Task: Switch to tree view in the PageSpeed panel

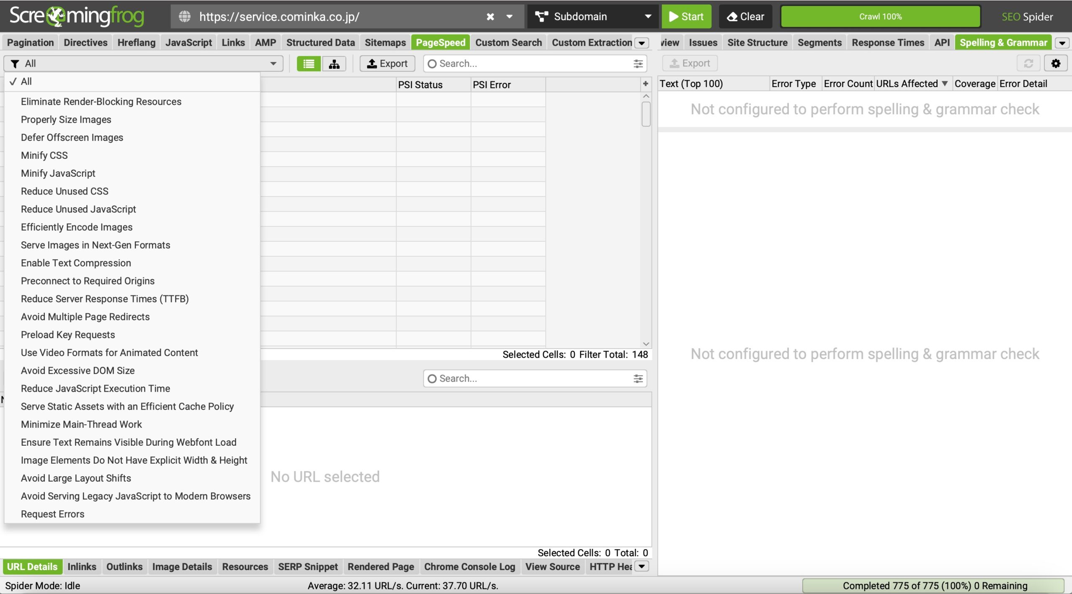Action: point(334,64)
